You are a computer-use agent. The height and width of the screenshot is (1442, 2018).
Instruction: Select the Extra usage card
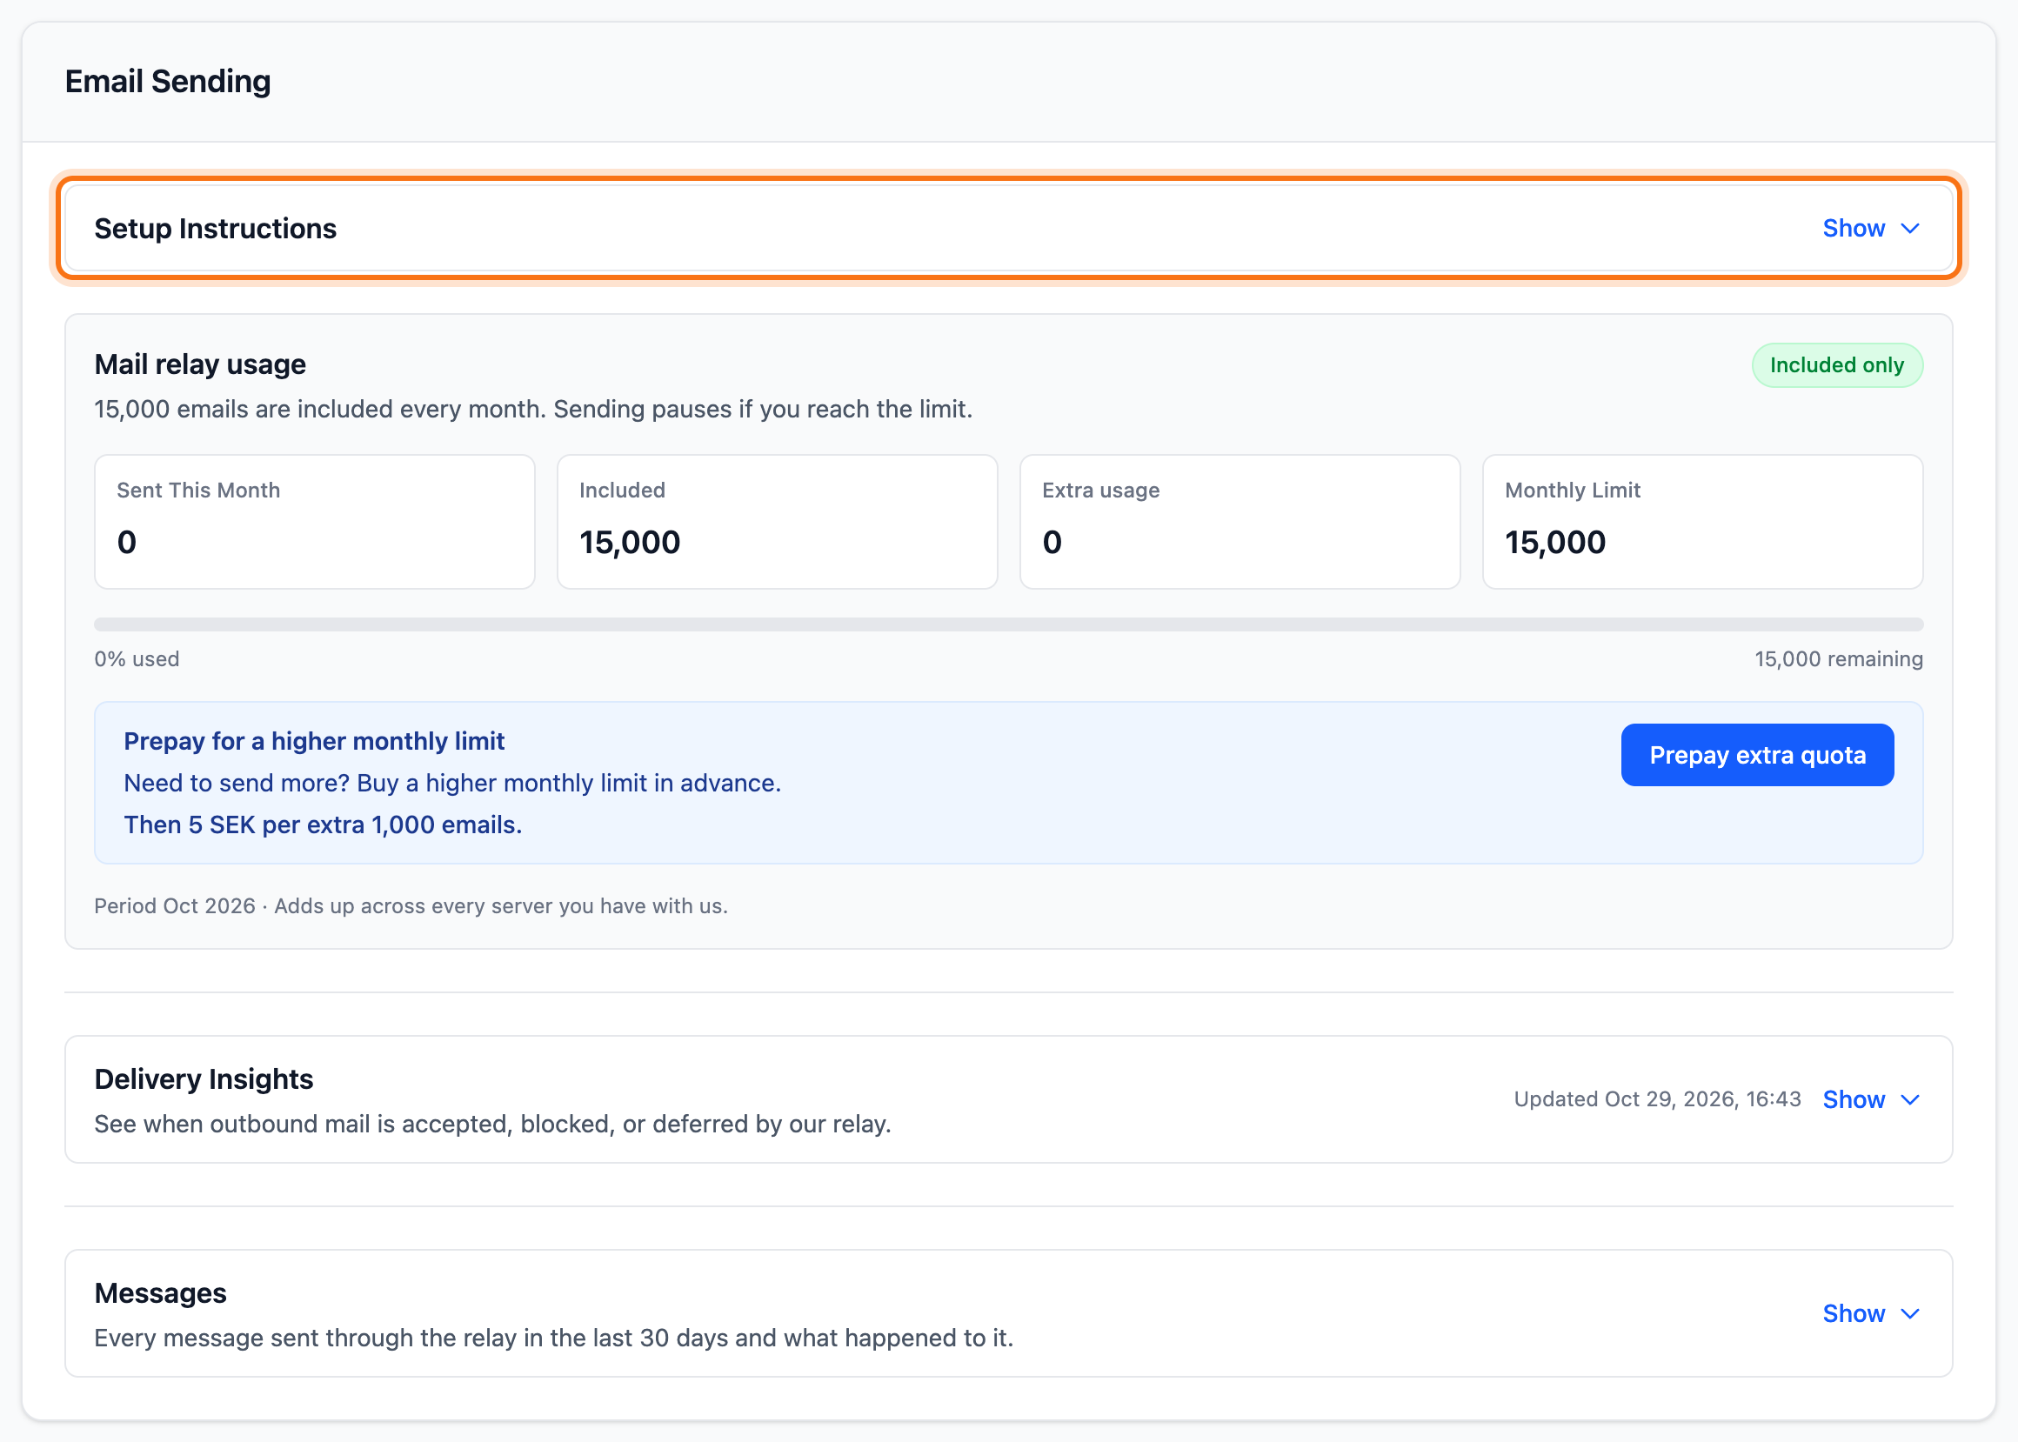coord(1240,521)
